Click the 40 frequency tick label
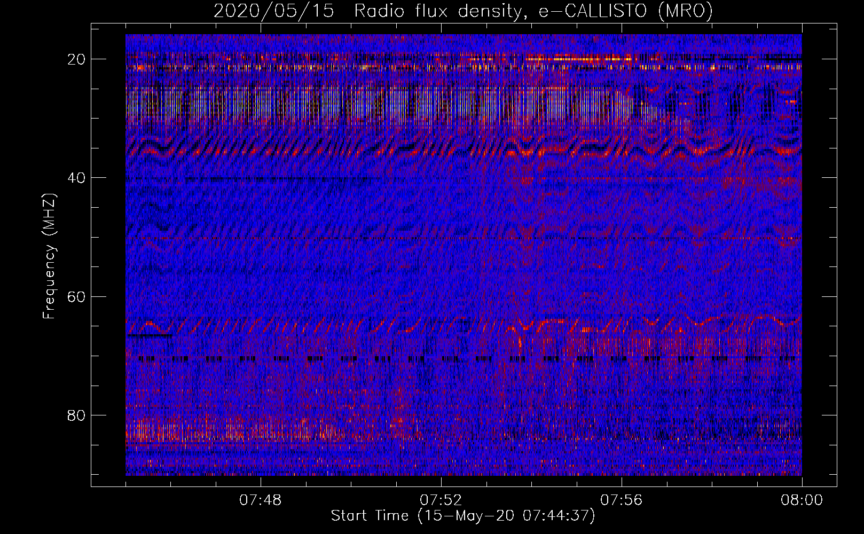Viewport: 864px width, 534px height. pyautogui.click(x=77, y=178)
